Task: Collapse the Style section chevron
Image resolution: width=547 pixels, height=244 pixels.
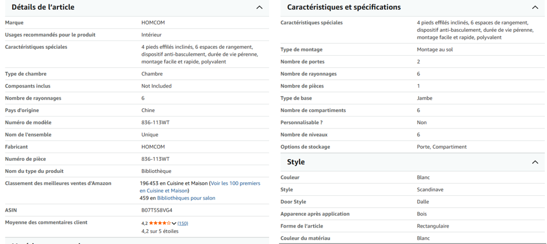Action: point(535,162)
